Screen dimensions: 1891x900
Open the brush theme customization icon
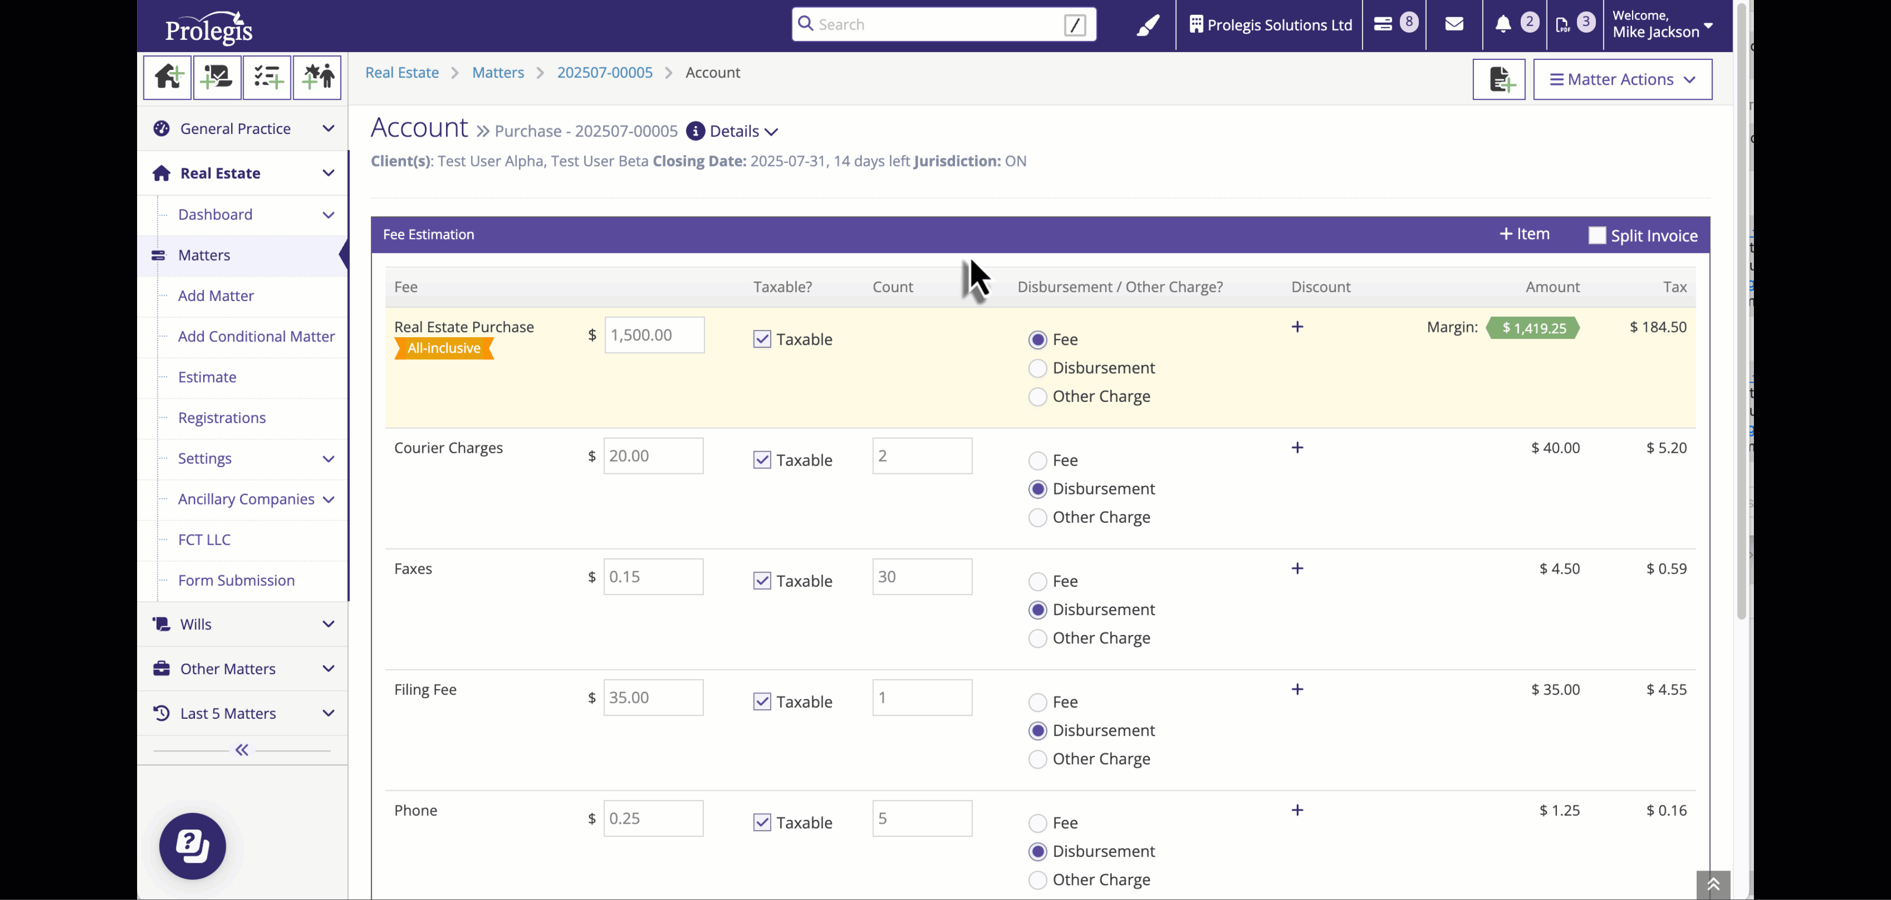tap(1147, 24)
